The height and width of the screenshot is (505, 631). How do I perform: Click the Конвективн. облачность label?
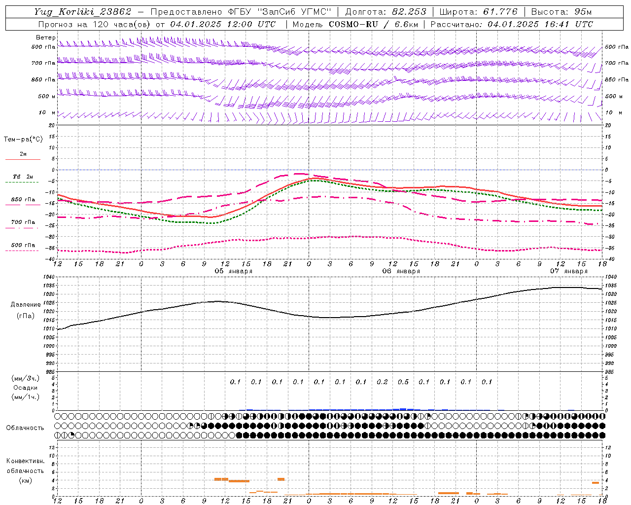click(x=25, y=466)
